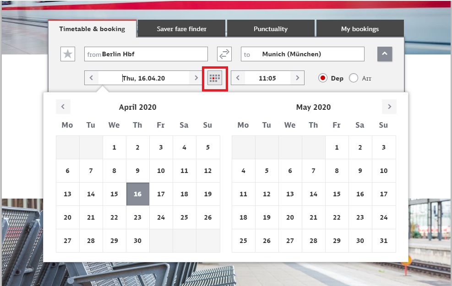Show previous months in the calendar
The height and width of the screenshot is (286, 452).
(63, 107)
